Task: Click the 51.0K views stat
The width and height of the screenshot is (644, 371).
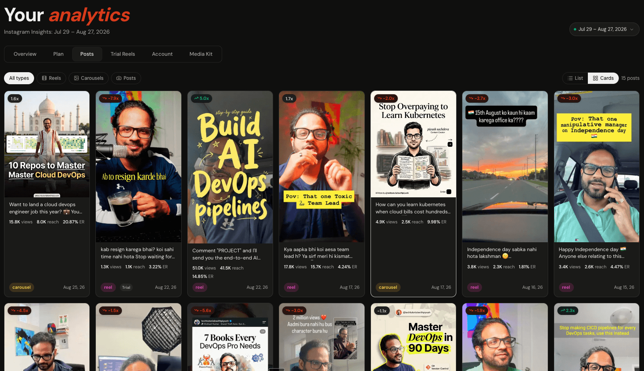Action: pos(204,268)
